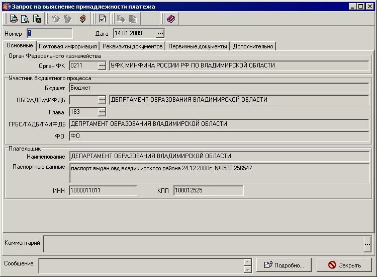The width and height of the screenshot is (377, 277).
Task: Open help via purple book icon
Action: click(171, 19)
